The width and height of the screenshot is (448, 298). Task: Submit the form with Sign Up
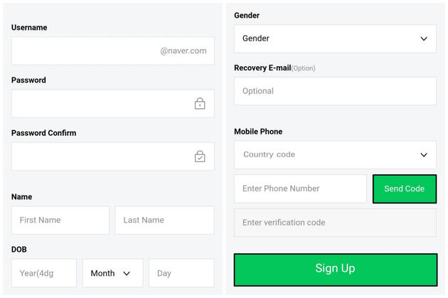point(335,269)
